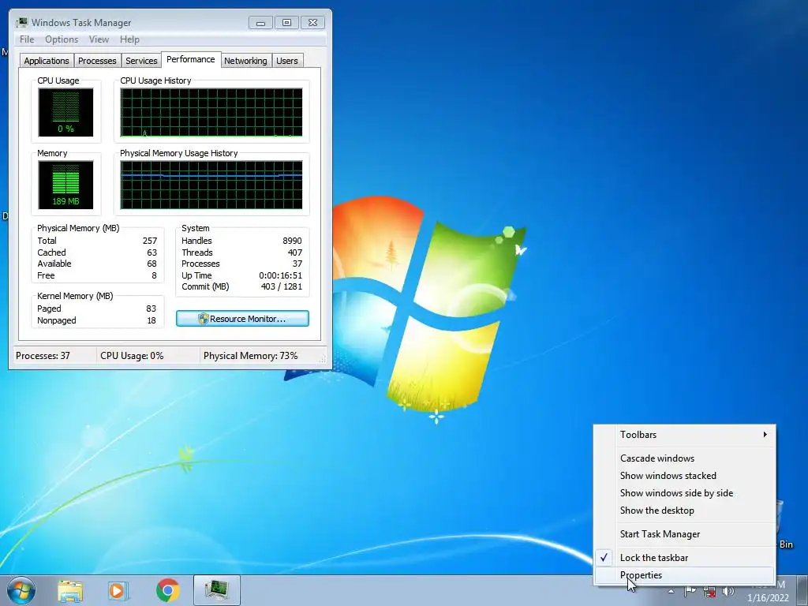Click the date 1/16/2022 in the tray
The width and height of the screenshot is (808, 606).
(768, 598)
